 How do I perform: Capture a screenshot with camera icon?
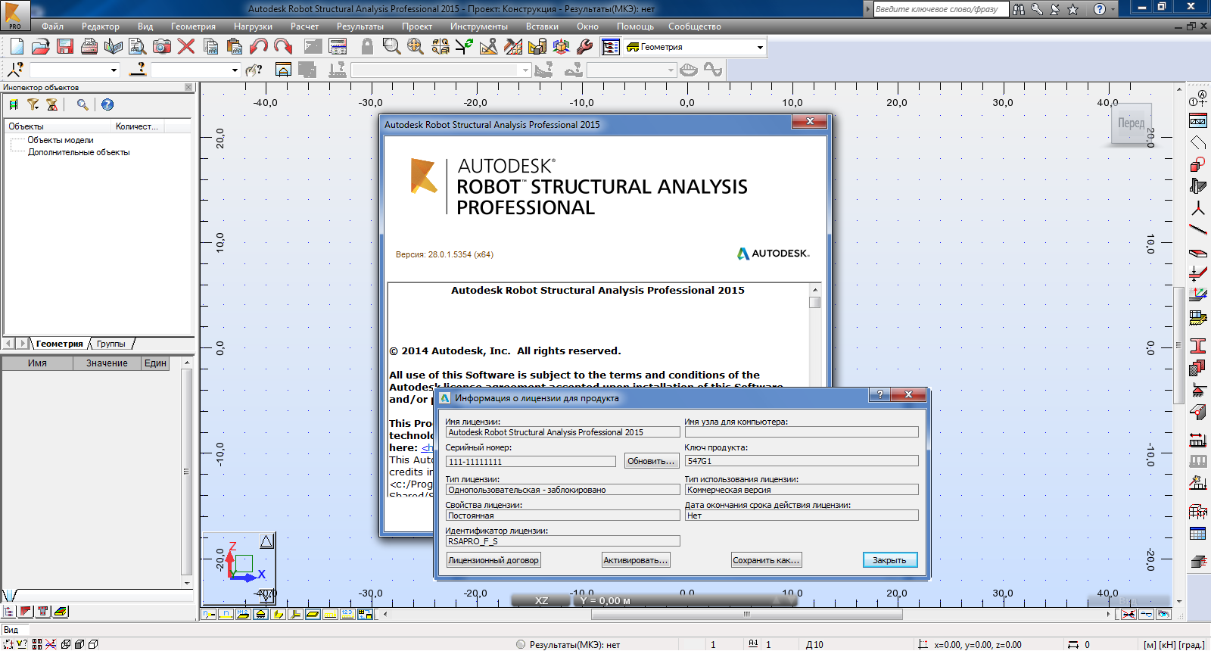pyautogui.click(x=162, y=47)
